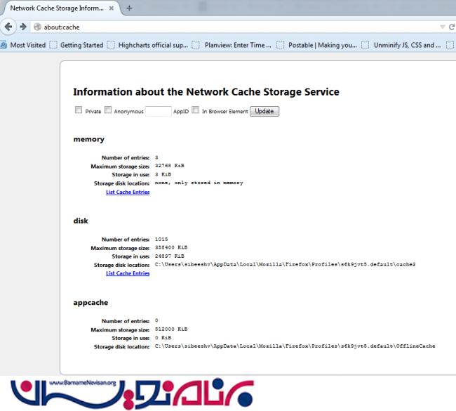456x411 pixels.
Task: Click the Update button
Action: [264, 111]
